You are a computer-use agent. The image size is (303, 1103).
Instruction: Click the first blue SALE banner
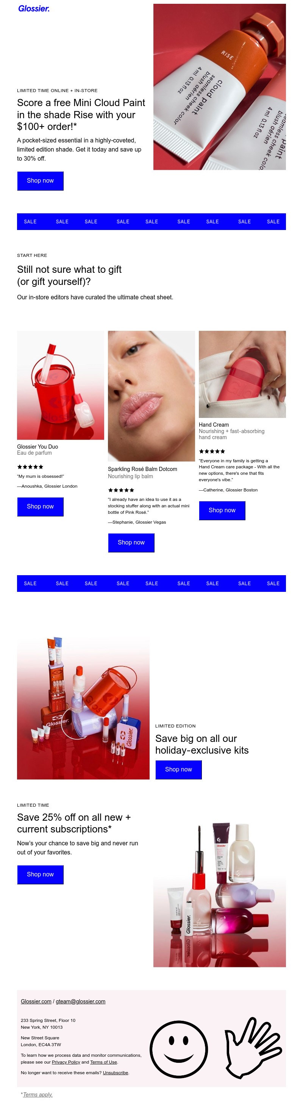point(151,221)
